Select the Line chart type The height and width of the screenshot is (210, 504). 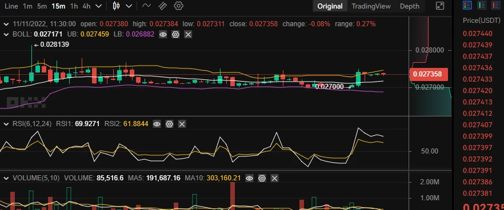tap(11, 6)
